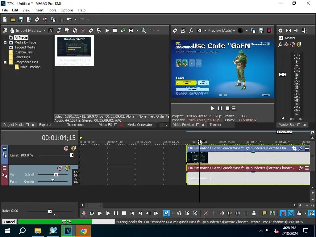Start recording with the microphone icon
Viewport: 316px width, 237px height.
[84, 213]
